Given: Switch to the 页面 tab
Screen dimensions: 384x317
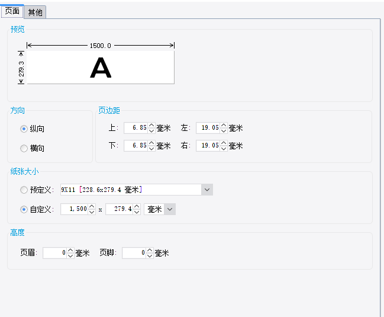Looking at the screenshot, I should (12, 11).
